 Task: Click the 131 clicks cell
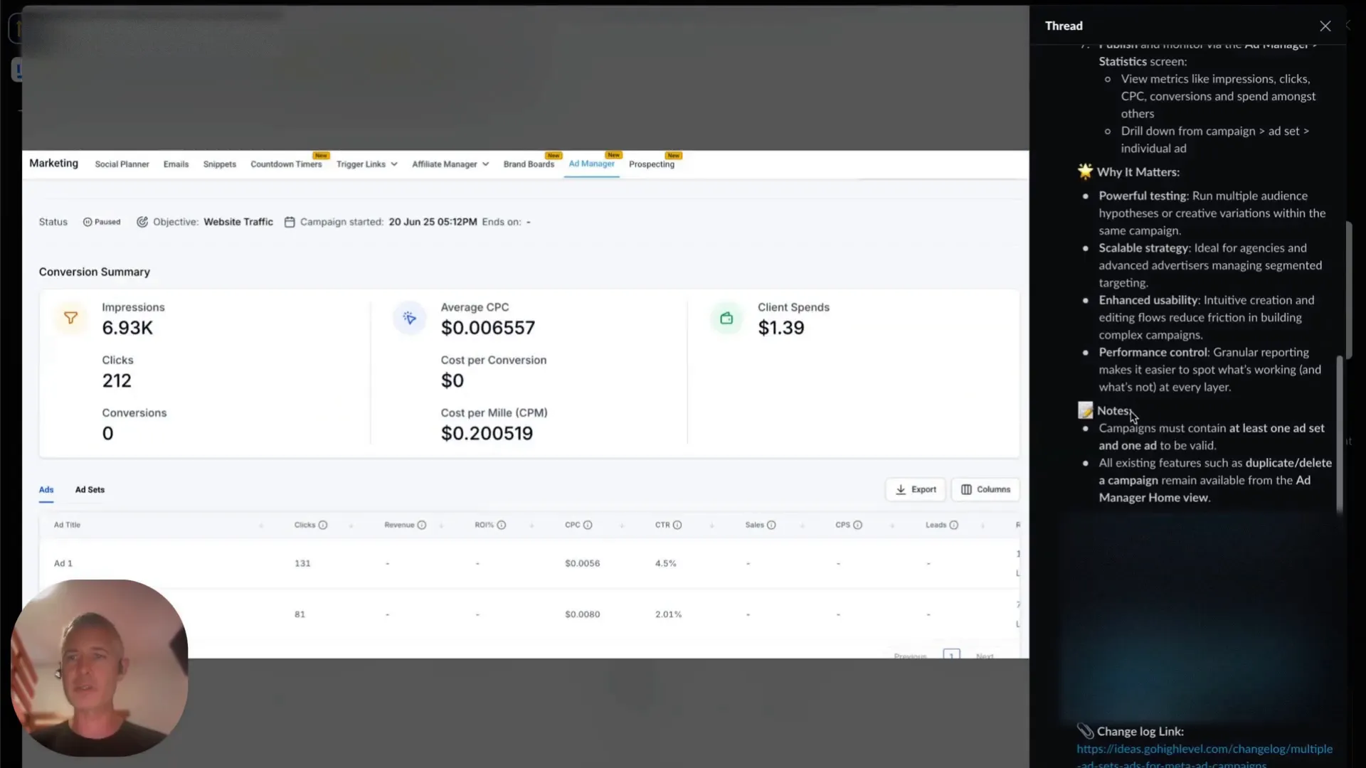point(302,563)
